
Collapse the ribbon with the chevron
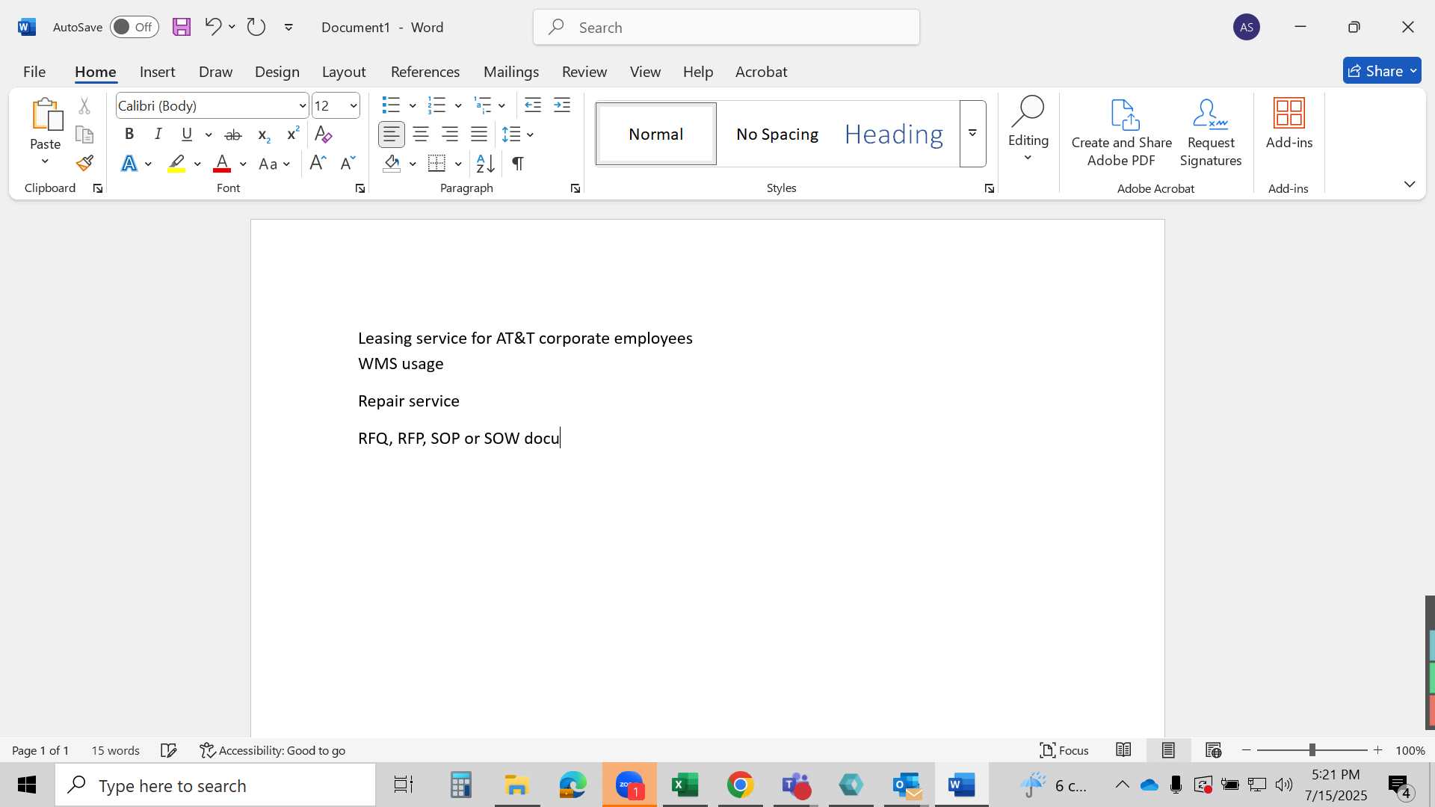1410,184
